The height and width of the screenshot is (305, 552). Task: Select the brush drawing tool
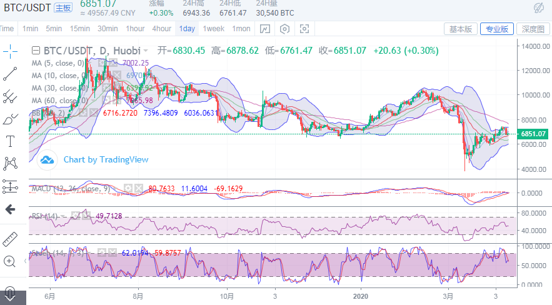click(10, 119)
